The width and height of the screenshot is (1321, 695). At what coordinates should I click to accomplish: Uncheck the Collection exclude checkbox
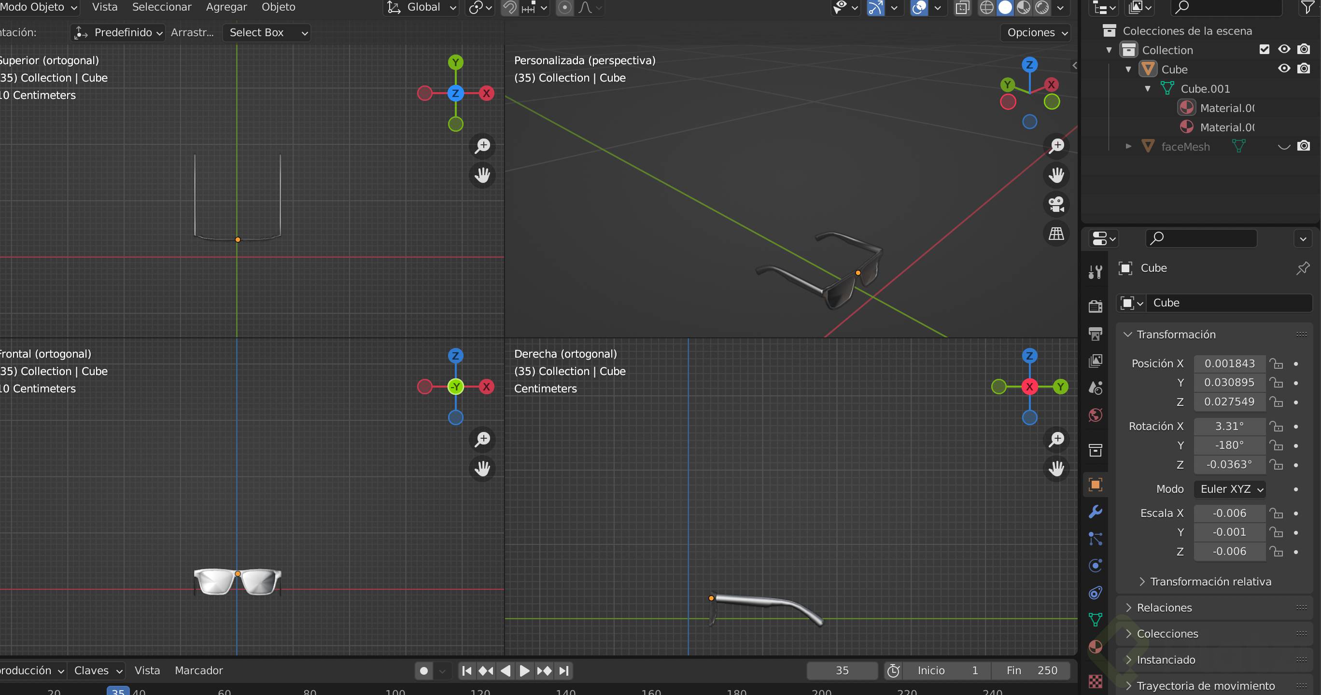tap(1265, 49)
